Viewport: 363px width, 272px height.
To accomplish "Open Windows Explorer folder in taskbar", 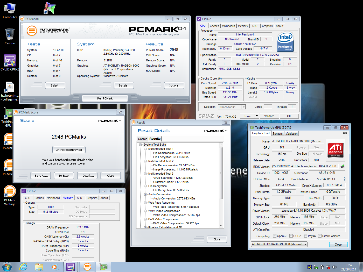I will click(x=39, y=267).
